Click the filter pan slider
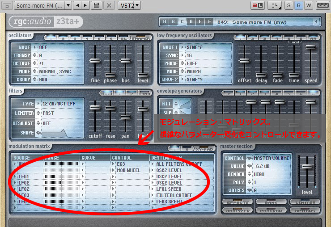This screenshot has width=331, height=227. [125, 117]
